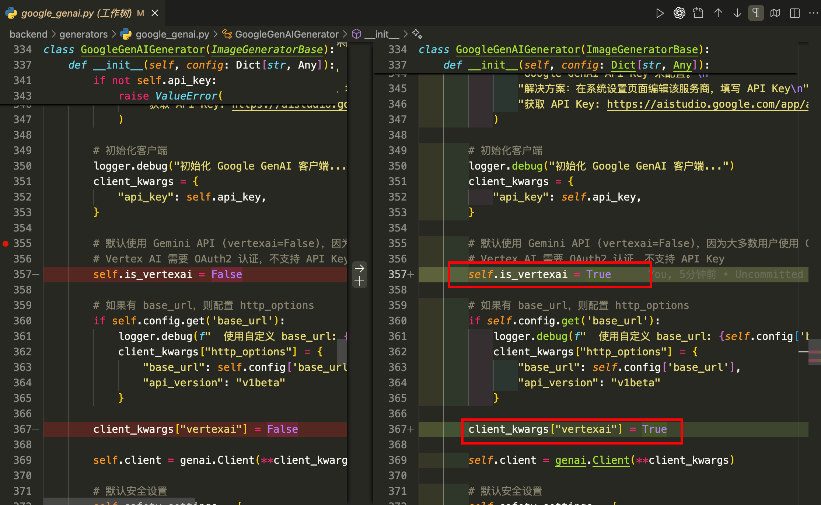Viewport: 821px width, 505px height.
Task: Click "base_url" key on right-pane line 363
Action: [549, 367]
